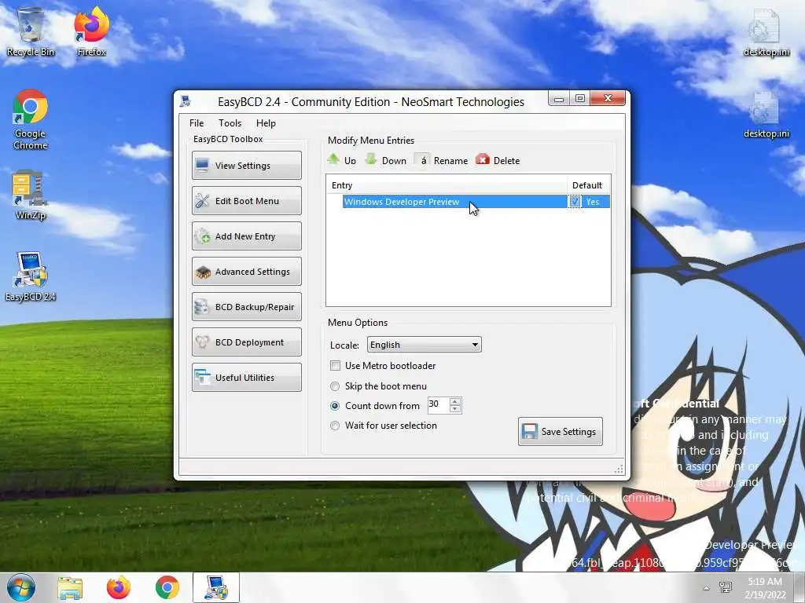Click the EasyBCD title bar app icon
The image size is (805, 603).
tap(186, 101)
